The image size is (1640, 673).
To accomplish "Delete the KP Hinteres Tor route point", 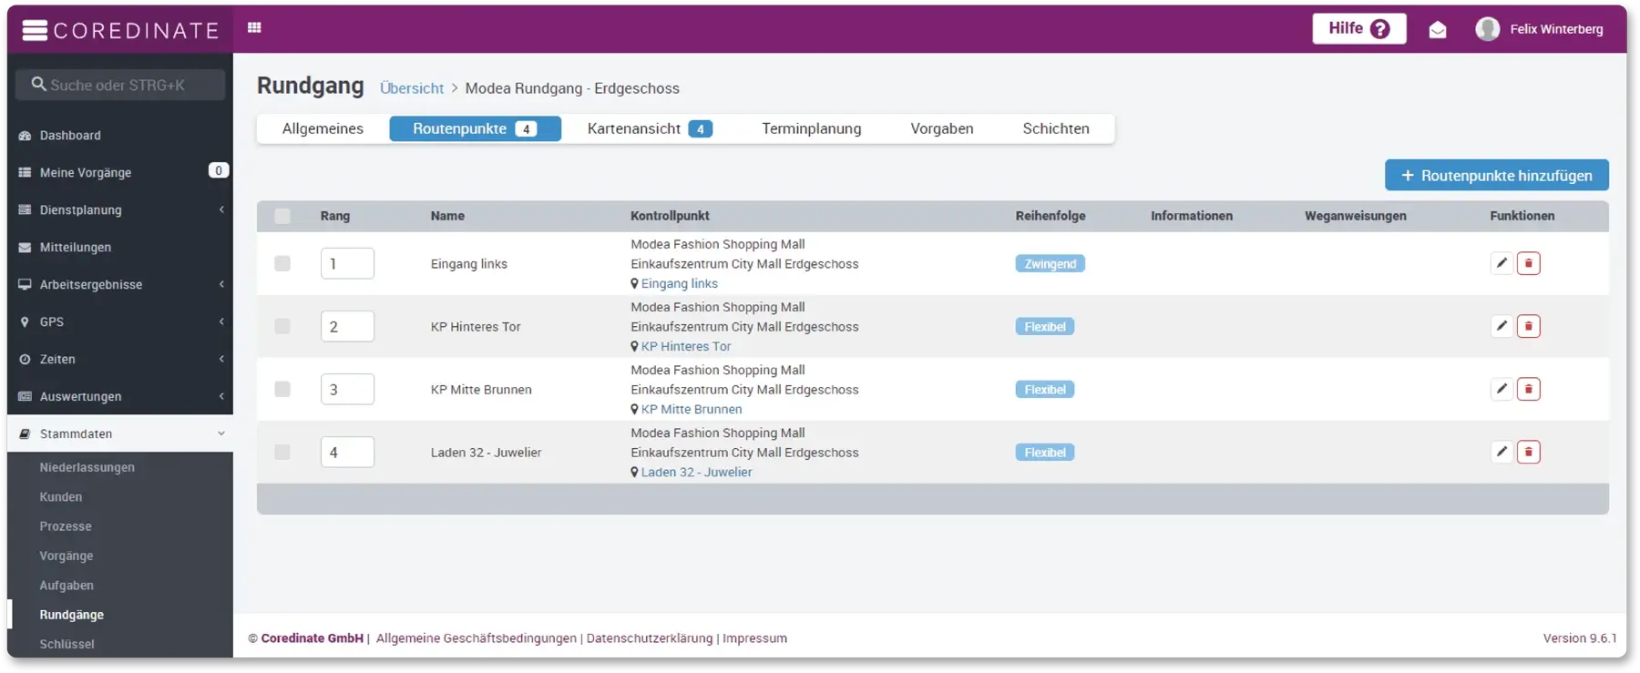I will coord(1528,326).
